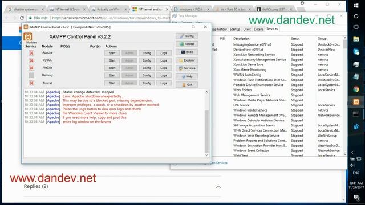Click the volume icon in system tray

[x=352, y=165]
